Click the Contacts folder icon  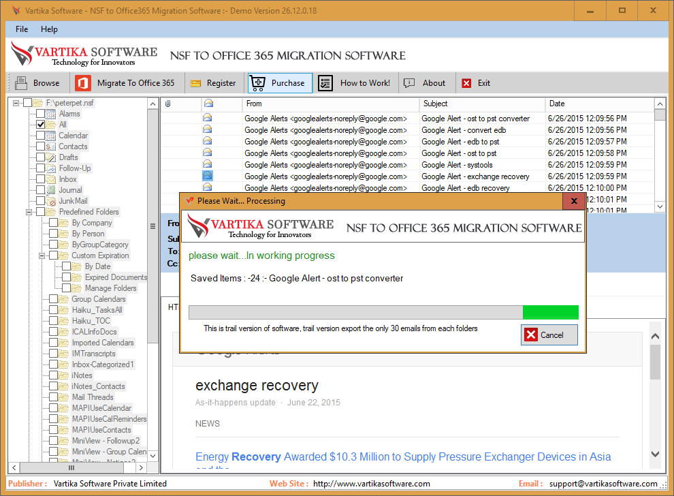[51, 146]
